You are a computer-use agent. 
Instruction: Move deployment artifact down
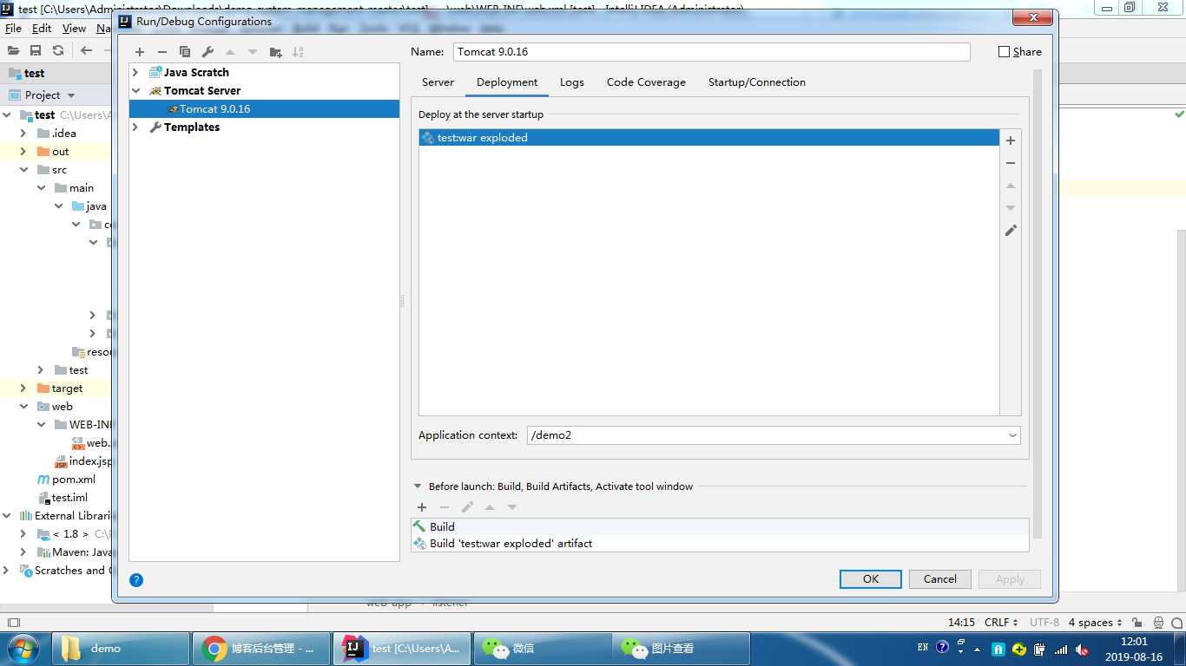pos(1011,208)
